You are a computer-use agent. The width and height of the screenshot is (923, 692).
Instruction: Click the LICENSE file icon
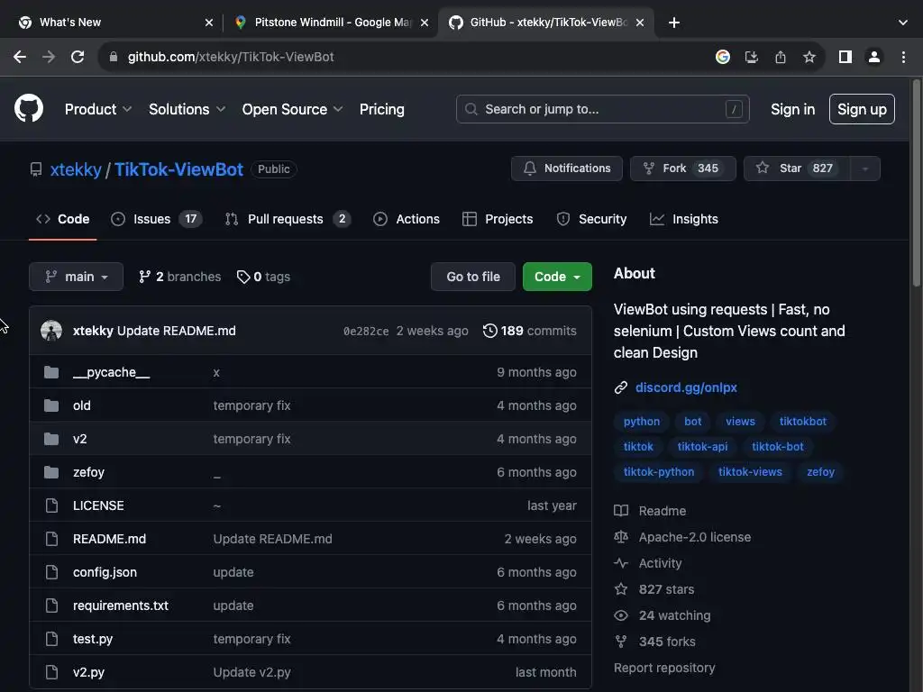coord(51,505)
